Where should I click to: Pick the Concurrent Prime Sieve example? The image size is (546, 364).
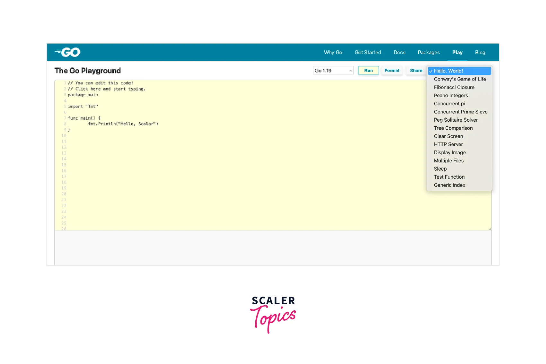click(460, 112)
